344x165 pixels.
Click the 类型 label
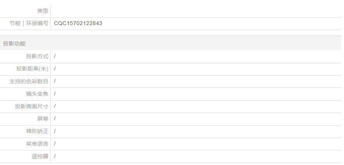pos(43,11)
